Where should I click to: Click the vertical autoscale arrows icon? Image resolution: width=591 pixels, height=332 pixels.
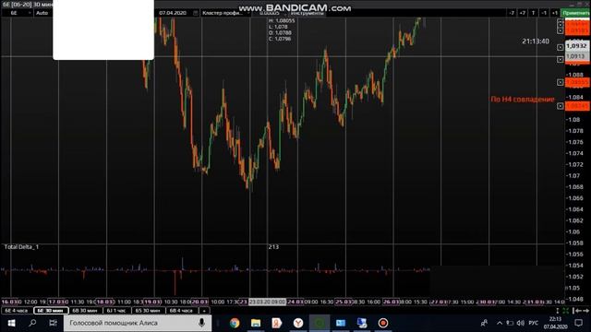558,311
